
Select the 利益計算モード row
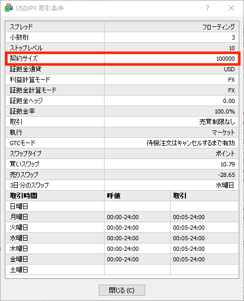click(122, 80)
